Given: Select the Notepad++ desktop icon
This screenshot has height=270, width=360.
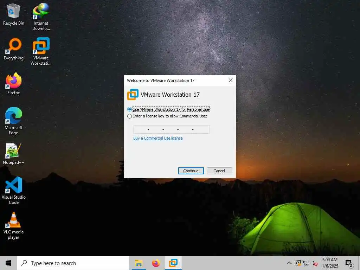Looking at the screenshot, I should [14, 154].
